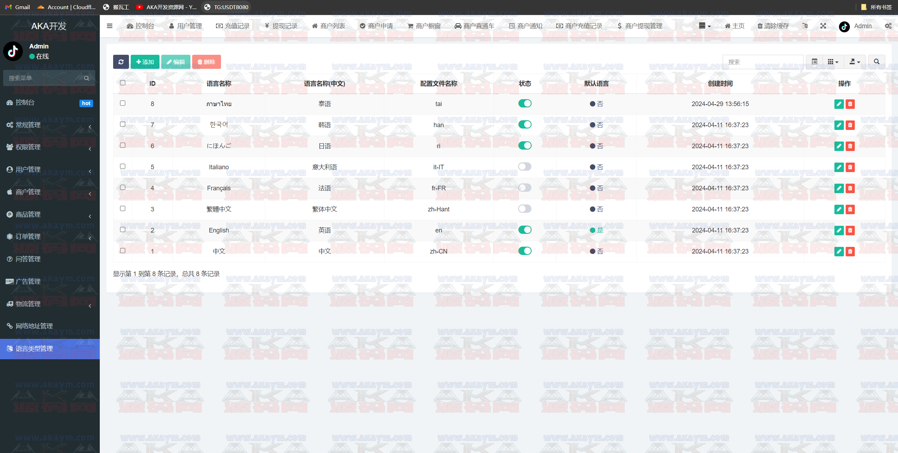Screen dimensions: 898x453
Task: Enable the status toggle for Italiano row
Action: point(525,167)
